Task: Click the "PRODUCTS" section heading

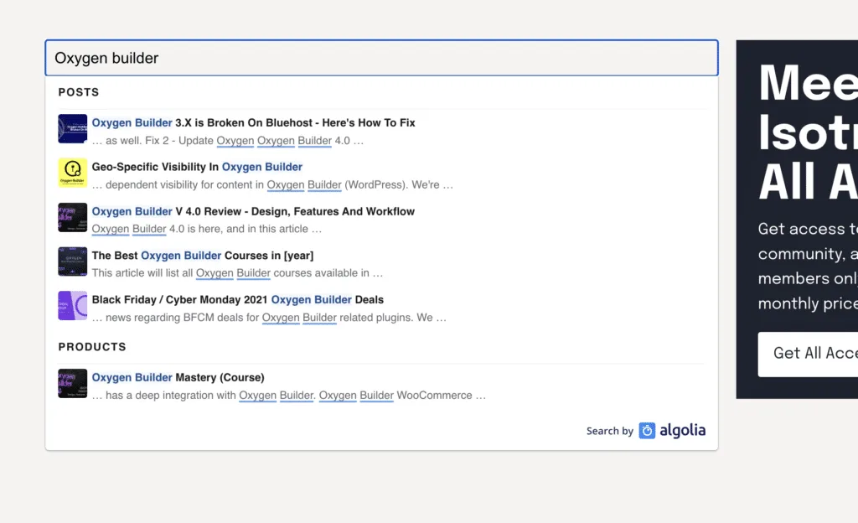Action: [92, 347]
